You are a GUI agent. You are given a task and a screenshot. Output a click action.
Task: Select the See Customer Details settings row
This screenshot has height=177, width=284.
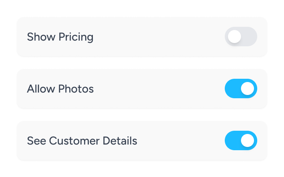(x=170, y=140)
